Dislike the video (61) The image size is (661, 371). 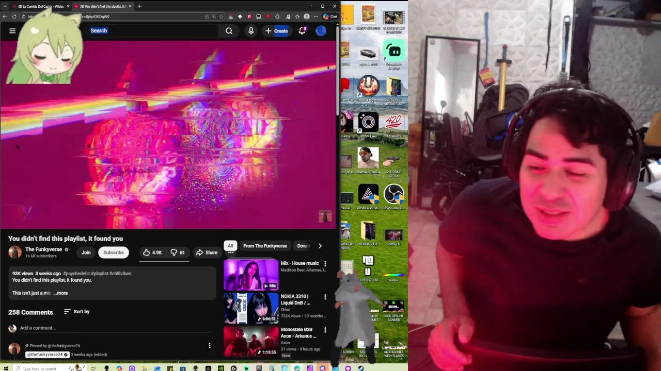178,252
